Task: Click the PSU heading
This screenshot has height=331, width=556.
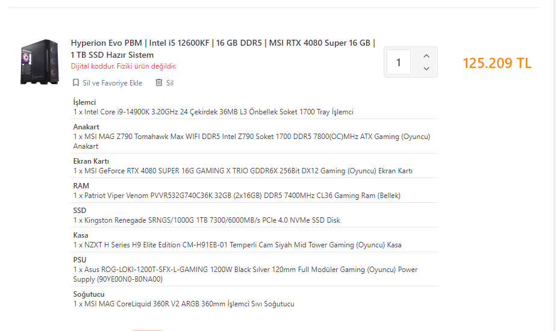Action: point(80,260)
